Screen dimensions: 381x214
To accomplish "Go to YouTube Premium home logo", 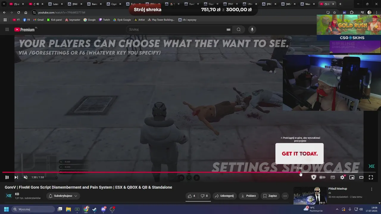I will click(25, 29).
